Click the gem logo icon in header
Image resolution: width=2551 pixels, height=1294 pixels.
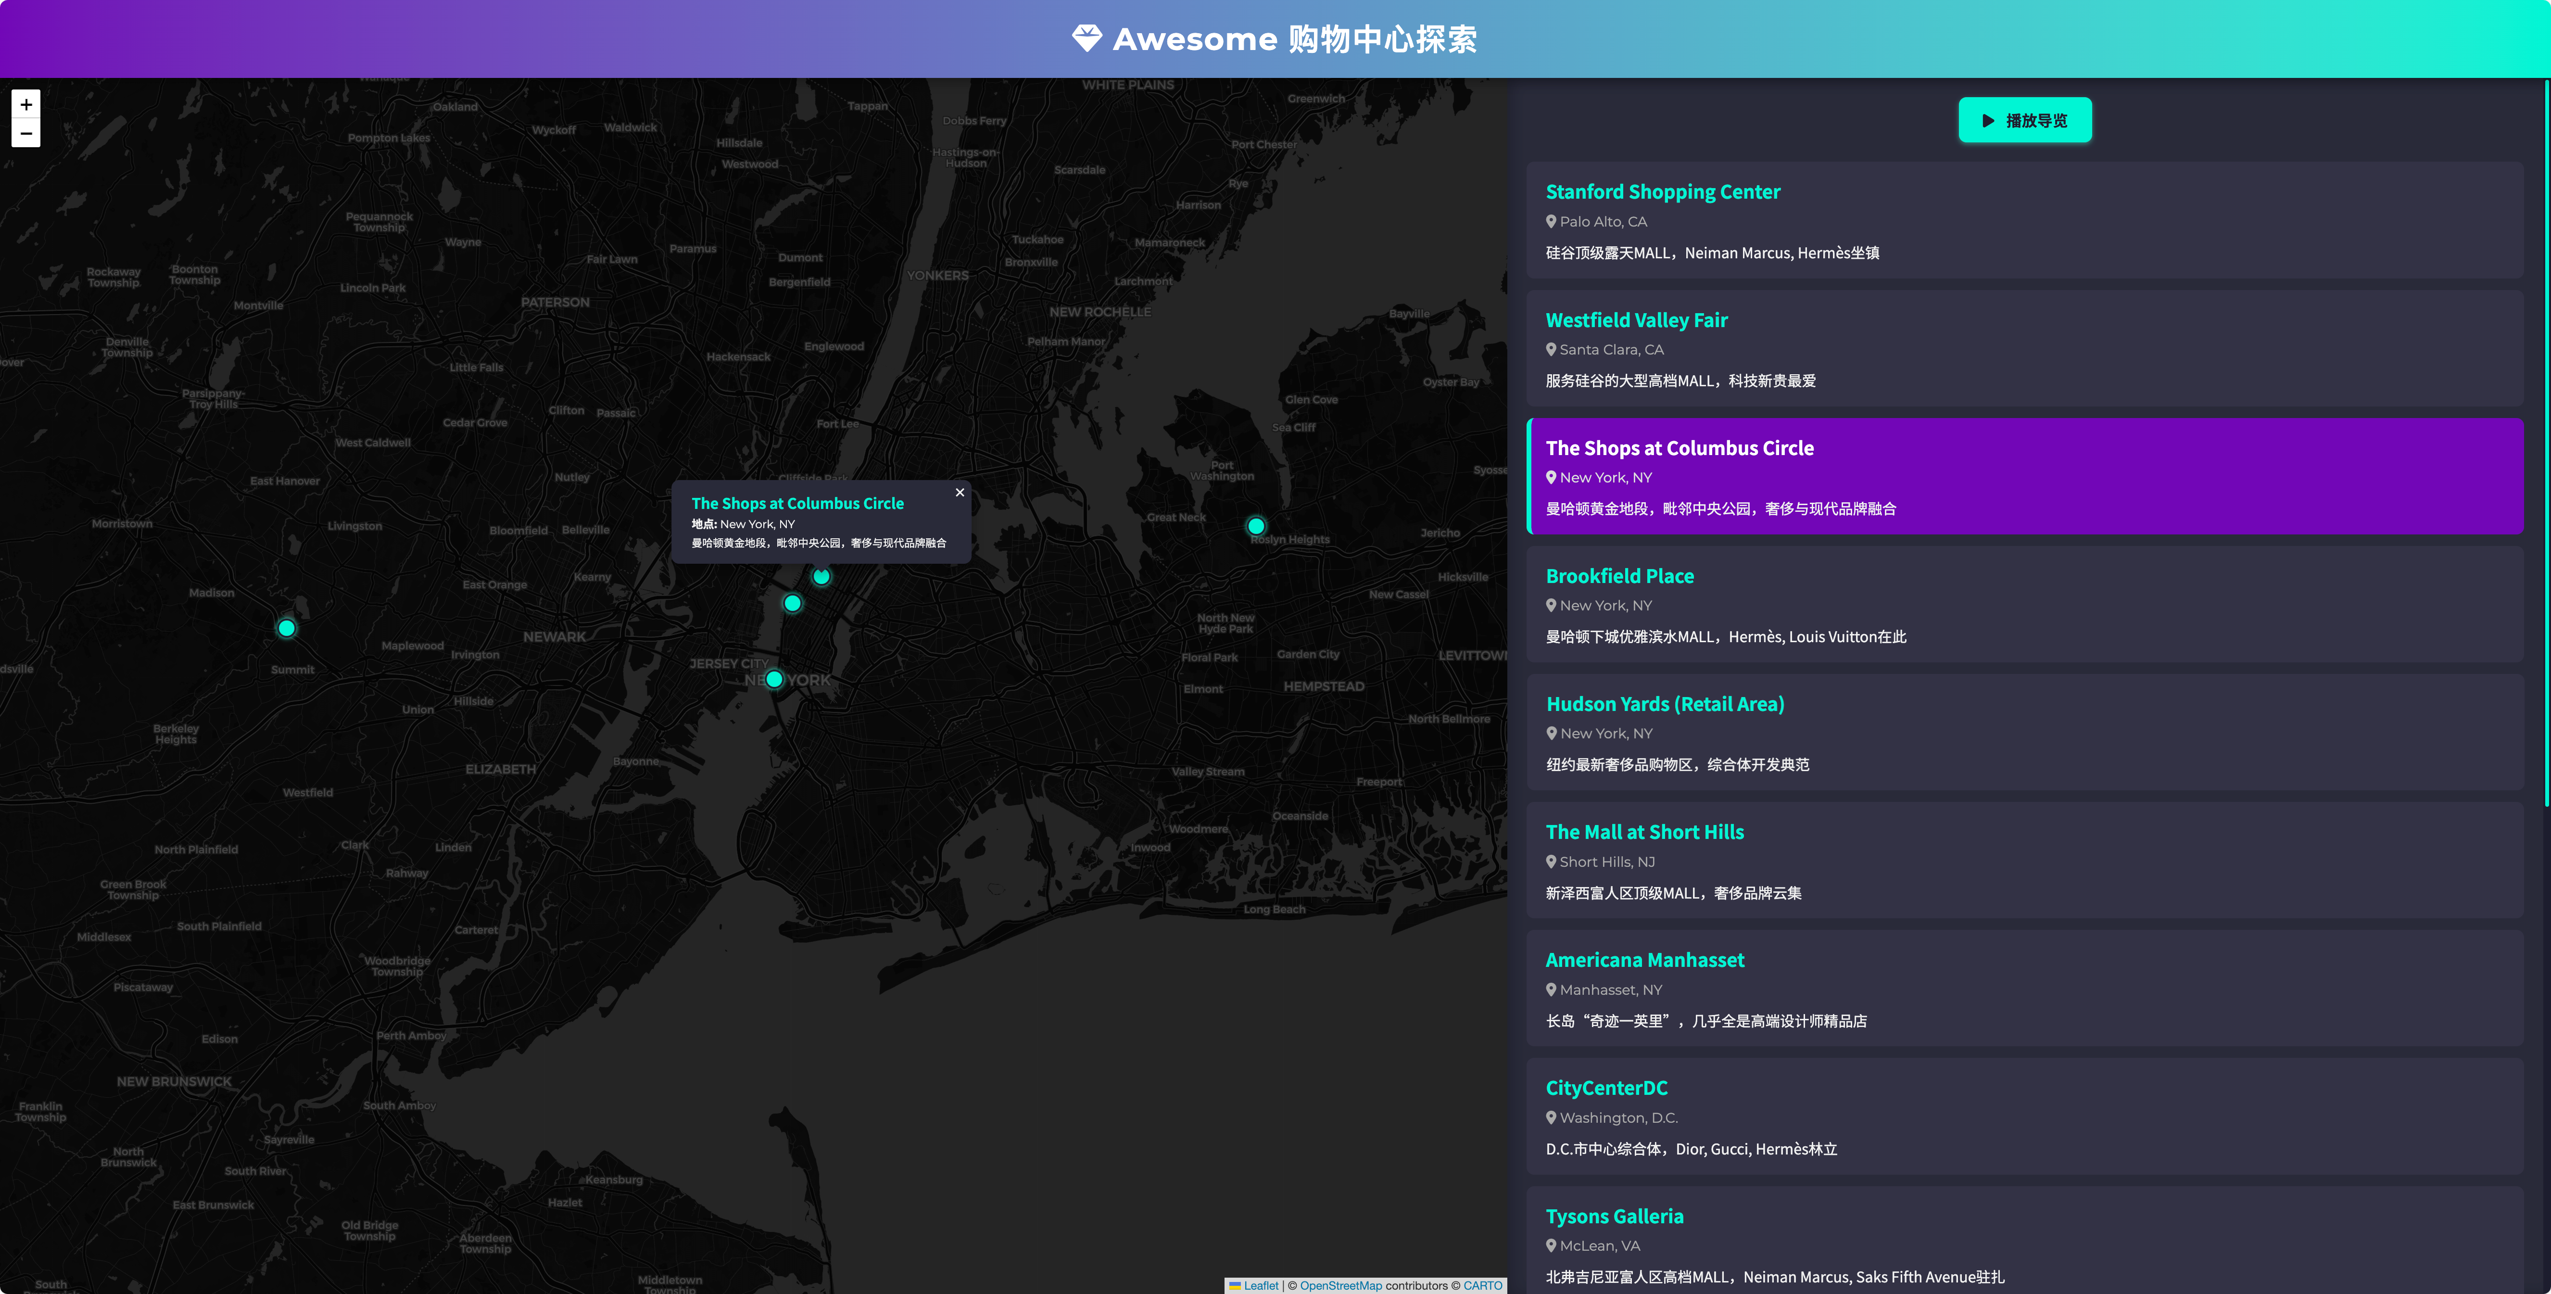[1086, 38]
